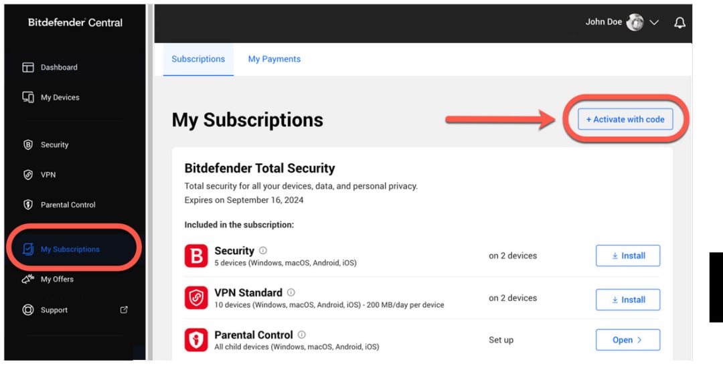
Task: Click the Dashboard icon in the sidebar
Action: click(x=28, y=68)
